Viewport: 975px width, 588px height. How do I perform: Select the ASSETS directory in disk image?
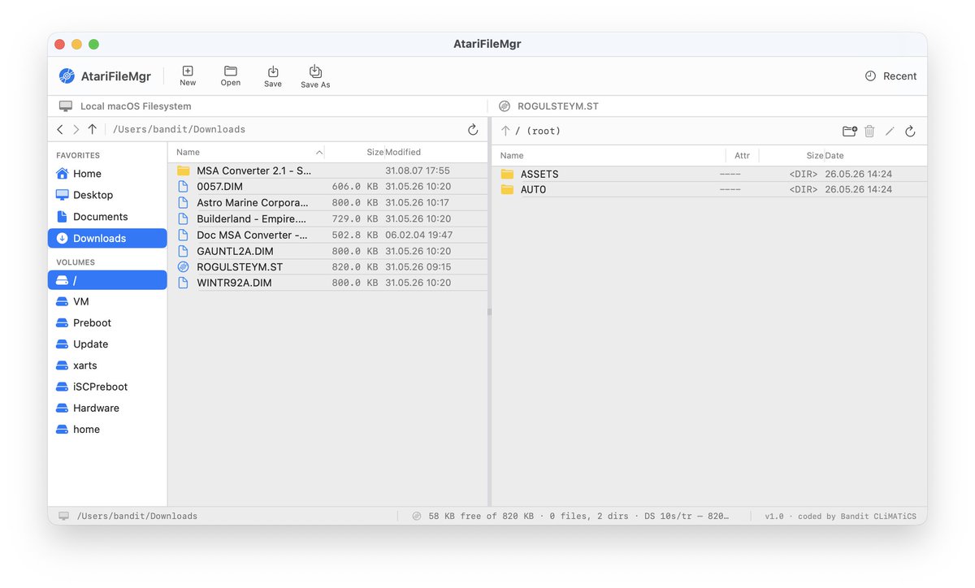pyautogui.click(x=709, y=174)
